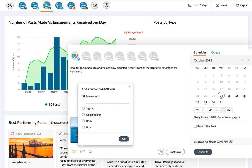252x168 pixels.
Task: Select October 24 in the calendar
Action: coord(221,96)
